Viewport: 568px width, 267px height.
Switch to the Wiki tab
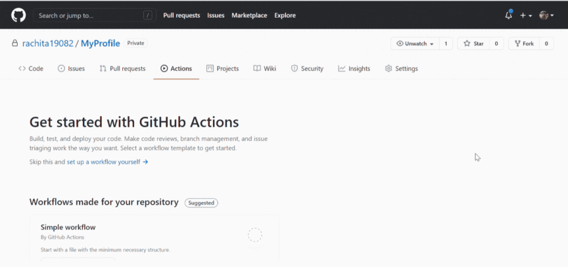[265, 69]
